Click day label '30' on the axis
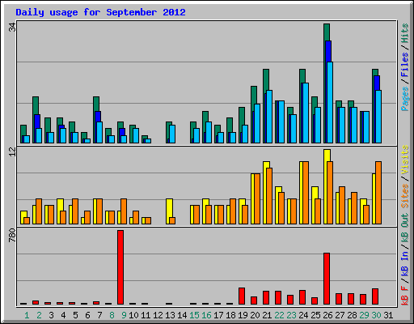Viewport: 414px width, 324px height. [x=376, y=315]
